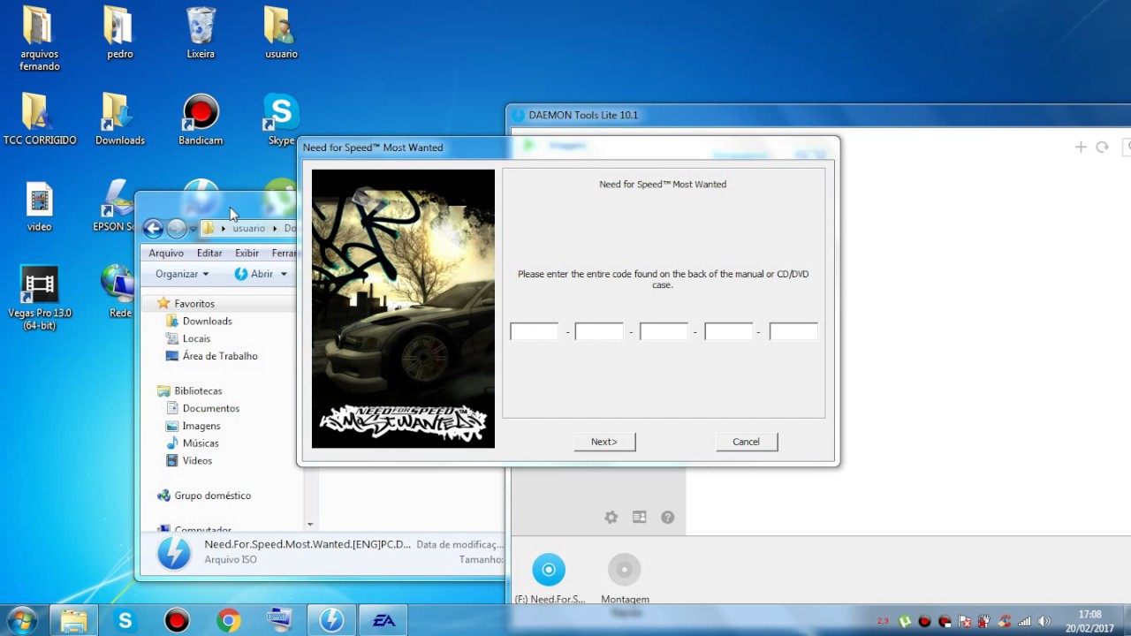This screenshot has width=1131, height=636.
Task: Click the plus icon to add image in DAEMON Tools
Action: pyautogui.click(x=1080, y=148)
